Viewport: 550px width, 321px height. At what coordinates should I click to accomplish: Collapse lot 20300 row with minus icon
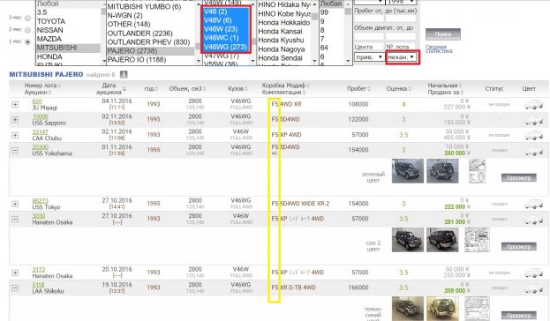(15, 150)
